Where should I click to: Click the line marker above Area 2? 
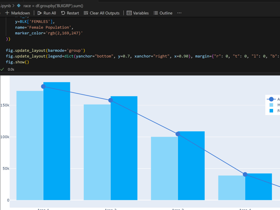tap(111, 100)
